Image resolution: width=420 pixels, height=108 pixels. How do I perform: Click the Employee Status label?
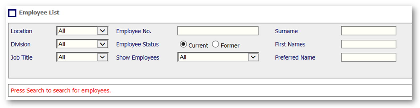137,44
